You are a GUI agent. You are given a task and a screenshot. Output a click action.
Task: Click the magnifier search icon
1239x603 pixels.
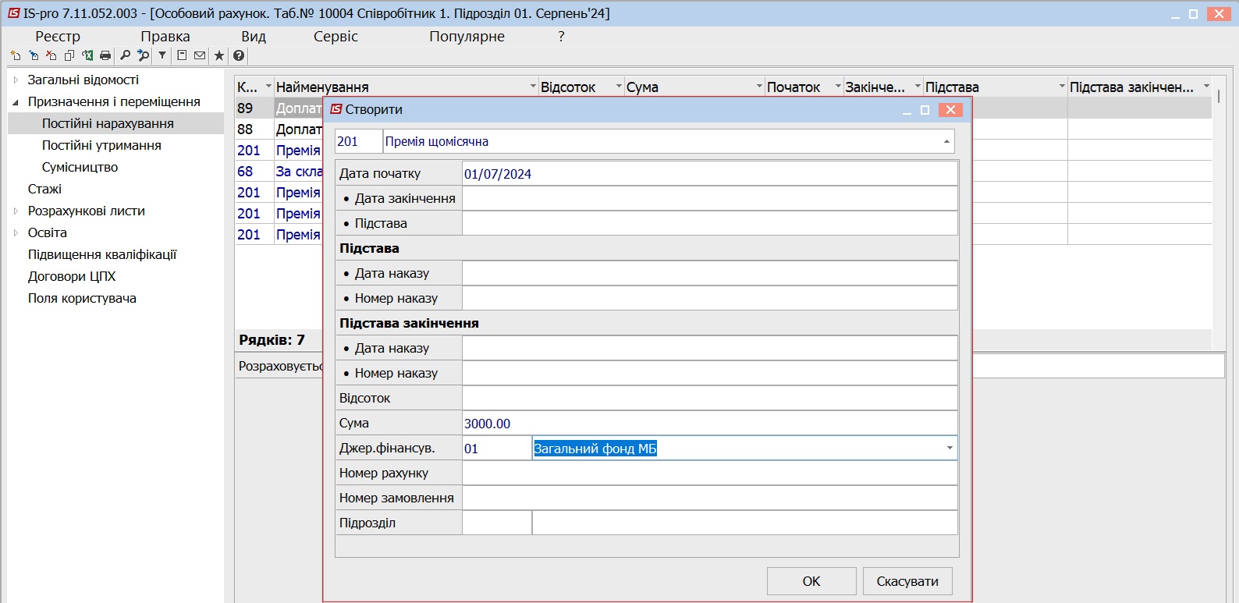coord(125,55)
